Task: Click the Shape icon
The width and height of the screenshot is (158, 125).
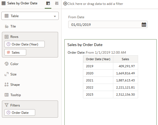Action: [x=7, y=85]
